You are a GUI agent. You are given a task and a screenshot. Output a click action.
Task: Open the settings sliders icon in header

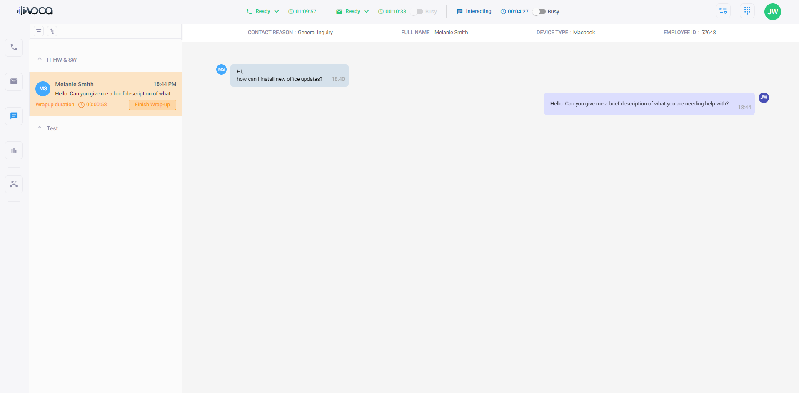click(723, 11)
